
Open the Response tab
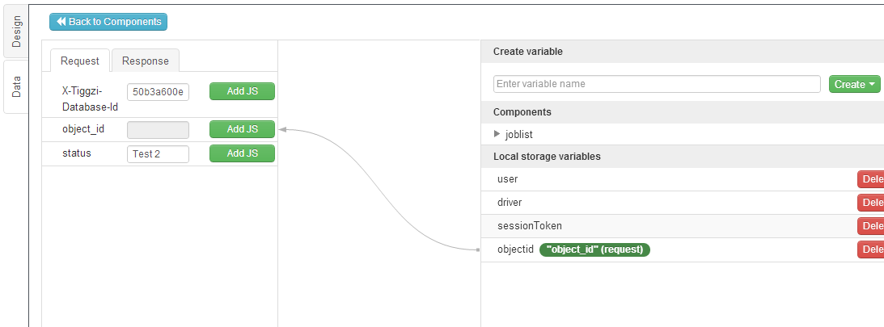coord(146,61)
